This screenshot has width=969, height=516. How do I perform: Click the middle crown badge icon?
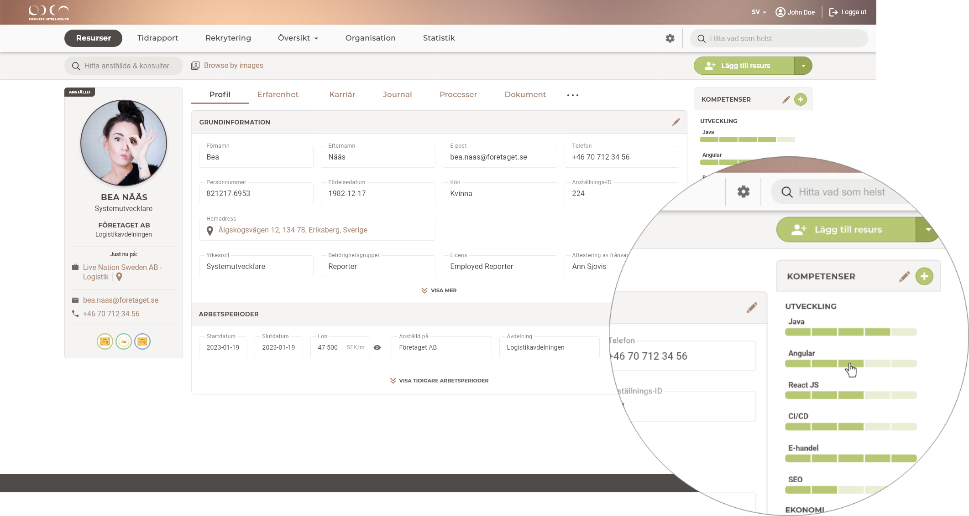[124, 341]
